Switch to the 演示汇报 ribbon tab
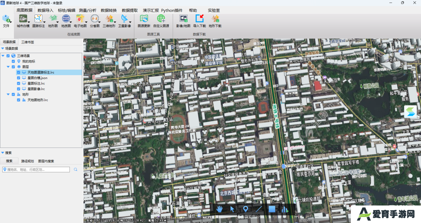421x223 pixels. (151, 10)
